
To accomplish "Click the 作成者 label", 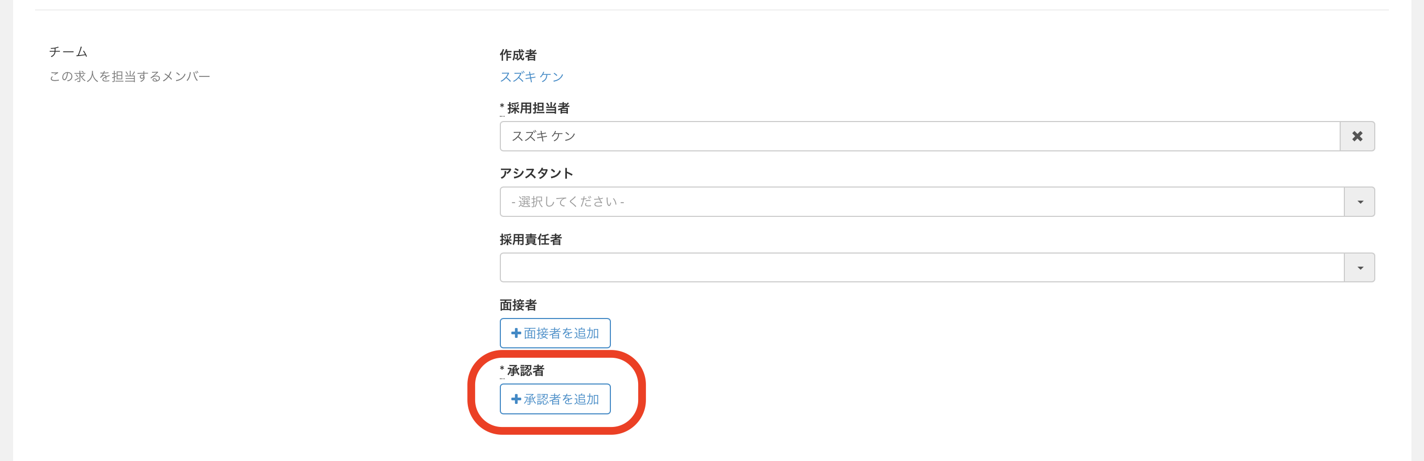I will tap(518, 56).
